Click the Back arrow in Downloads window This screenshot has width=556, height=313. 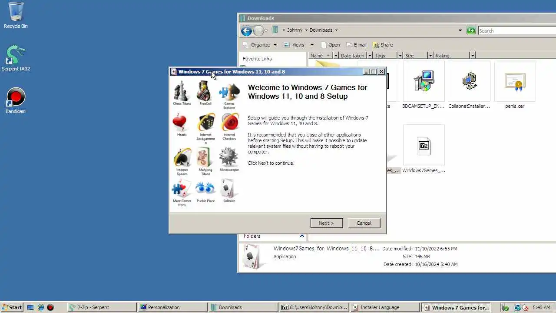pyautogui.click(x=246, y=30)
